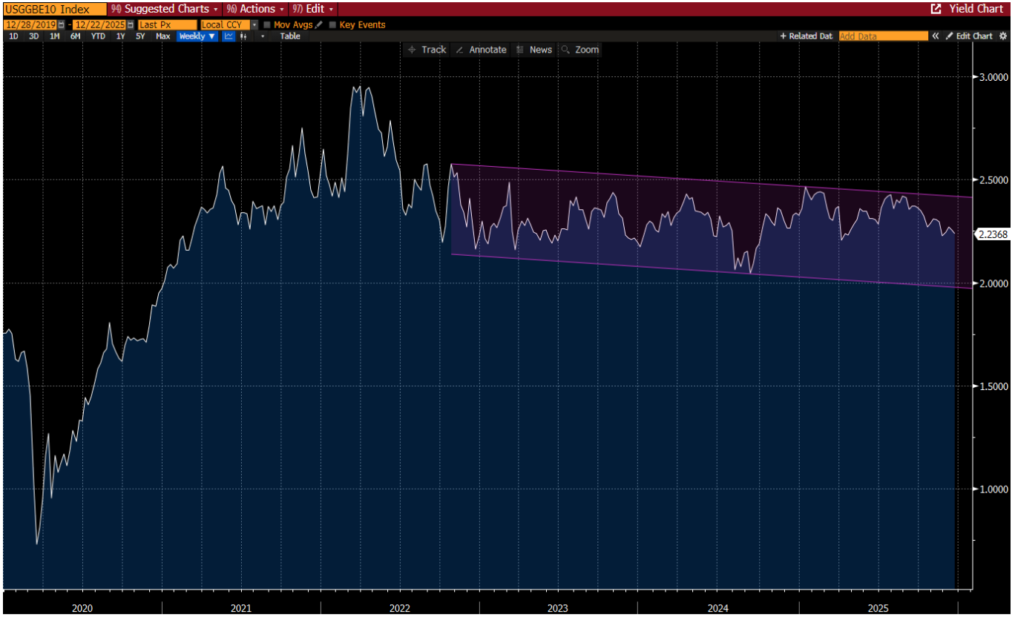Open the Edit menu

(313, 9)
